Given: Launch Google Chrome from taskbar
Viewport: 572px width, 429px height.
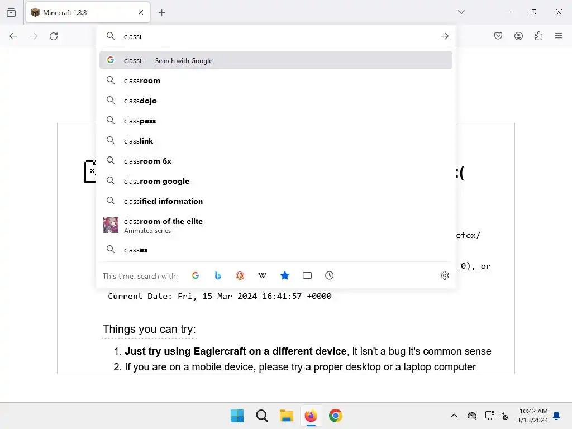Looking at the screenshot, I should 336,416.
